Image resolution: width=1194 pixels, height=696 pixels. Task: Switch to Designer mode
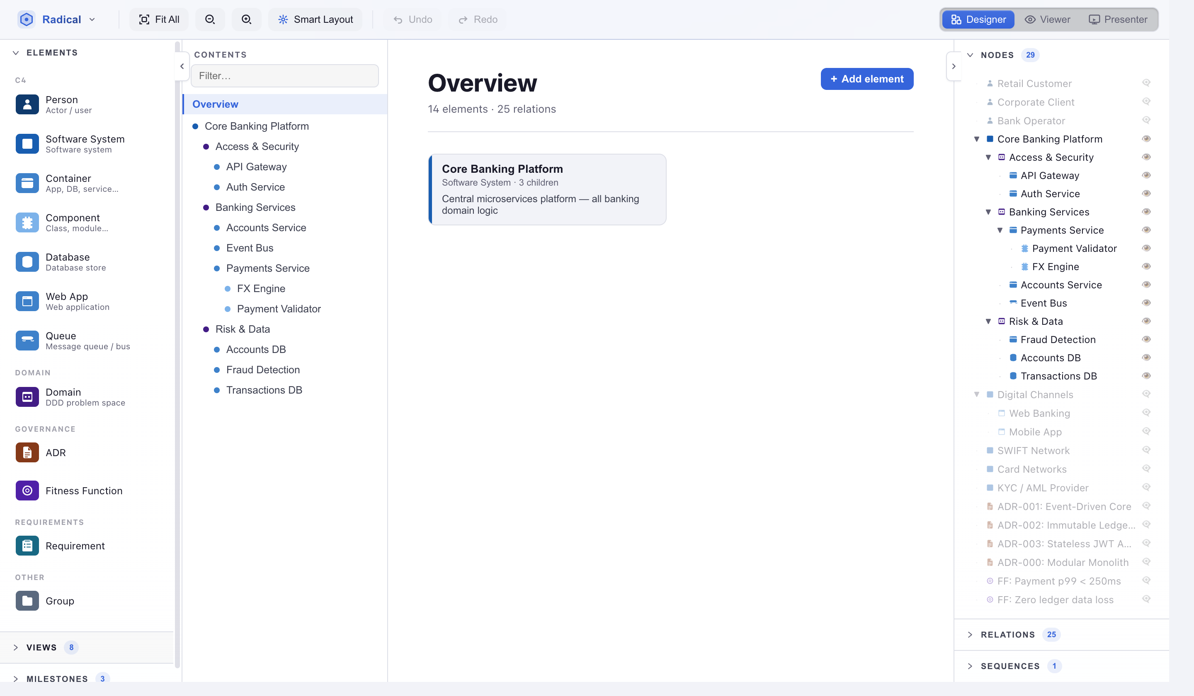978,19
